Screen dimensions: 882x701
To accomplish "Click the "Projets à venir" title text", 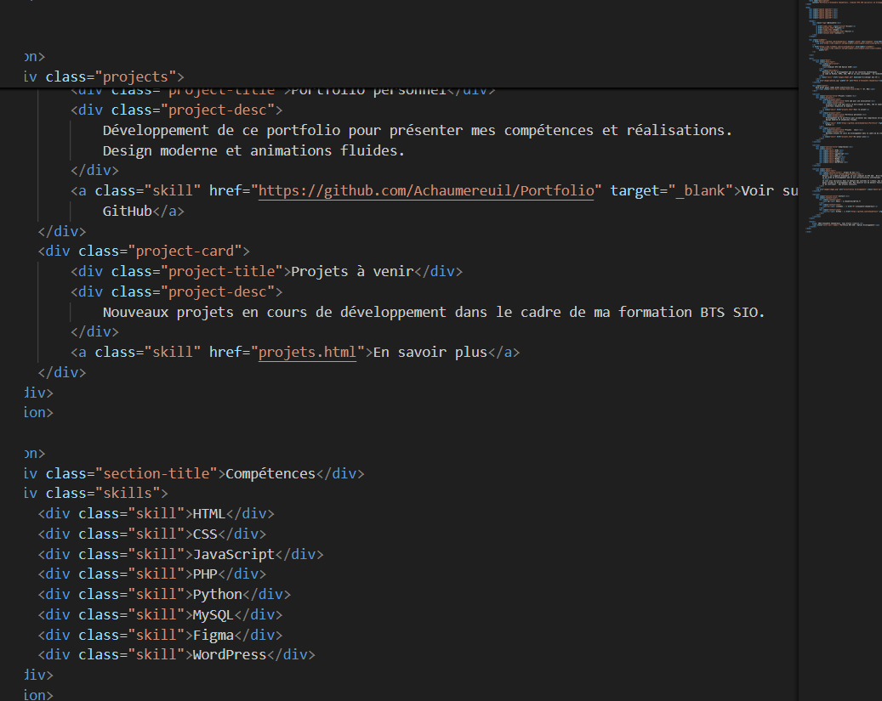I will click(352, 271).
